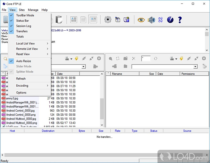Open the remote path dropdown arrow
This screenshot has width=210, height=163.
pyautogui.click(x=196, y=66)
